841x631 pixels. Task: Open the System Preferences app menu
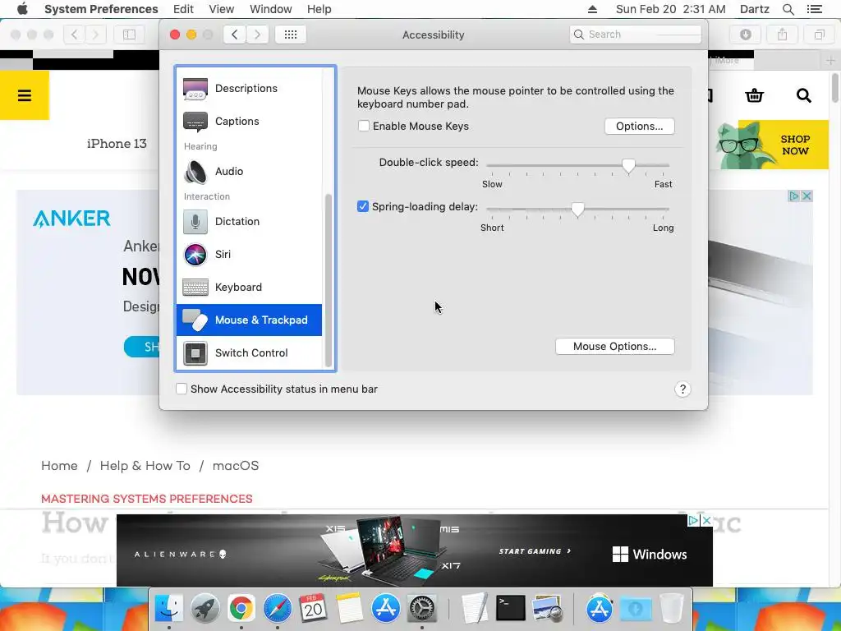click(101, 9)
